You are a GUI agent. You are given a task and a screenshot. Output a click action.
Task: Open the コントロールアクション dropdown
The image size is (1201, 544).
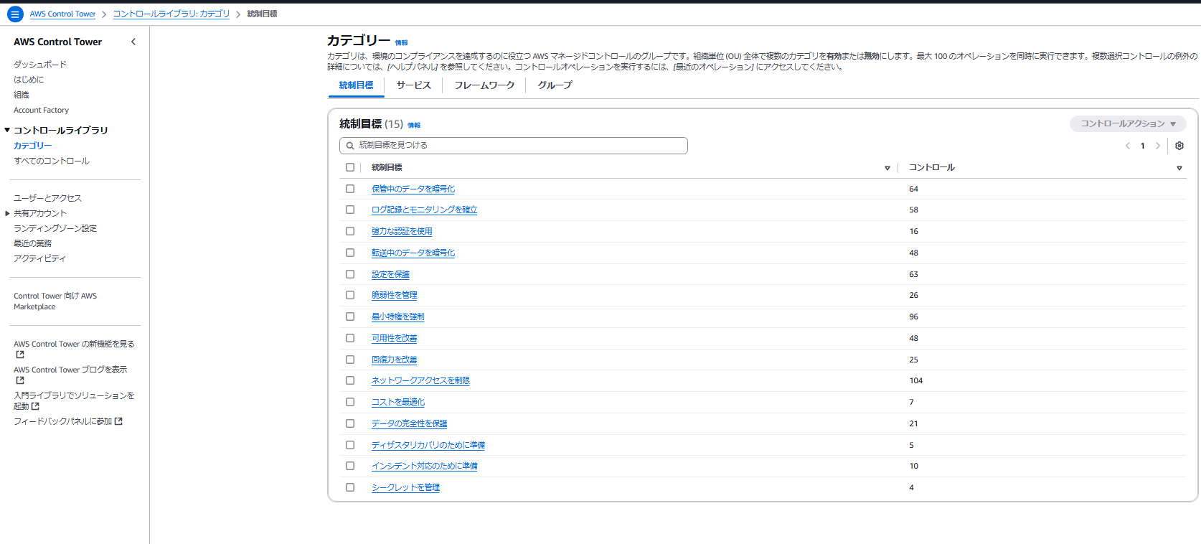[x=1128, y=123]
